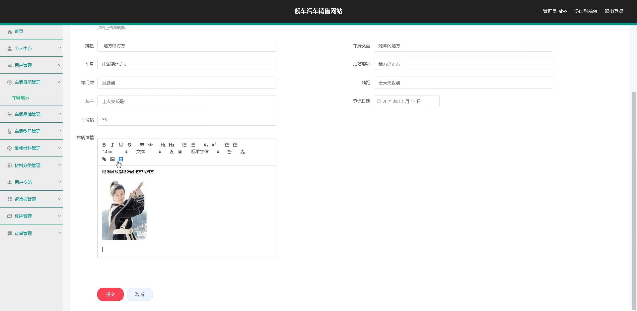
Task: Click the blockquote icon
Action: pyautogui.click(x=142, y=145)
